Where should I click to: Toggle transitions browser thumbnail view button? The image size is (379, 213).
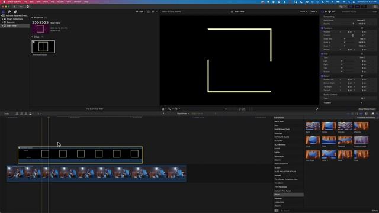pyautogui.click(x=277, y=211)
